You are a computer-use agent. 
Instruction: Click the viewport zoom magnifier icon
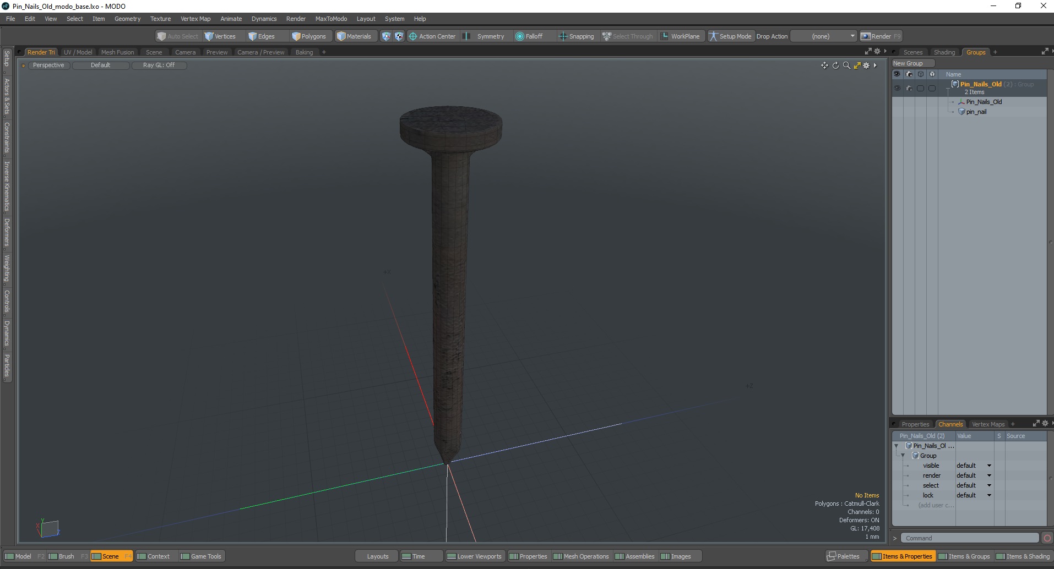pos(846,65)
